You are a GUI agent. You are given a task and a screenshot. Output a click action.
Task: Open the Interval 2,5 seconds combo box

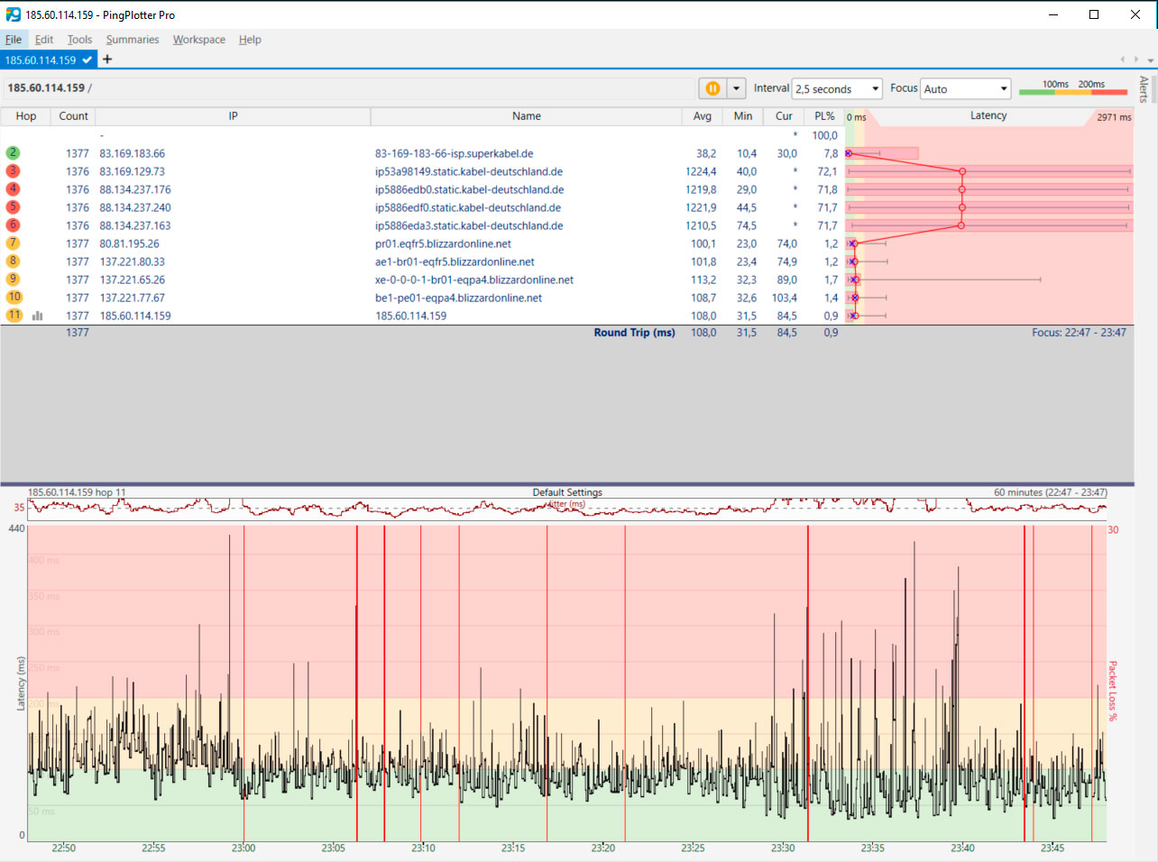[x=837, y=88]
